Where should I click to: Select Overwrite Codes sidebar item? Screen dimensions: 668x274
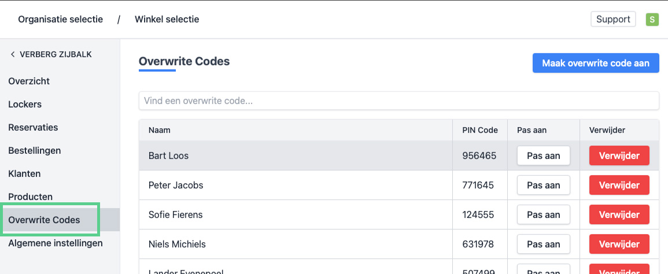point(44,220)
